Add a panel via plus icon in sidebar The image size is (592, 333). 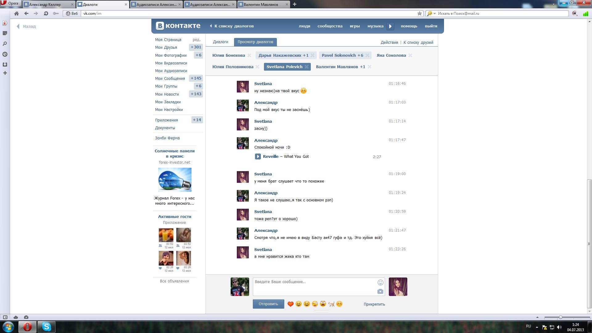coord(5,73)
